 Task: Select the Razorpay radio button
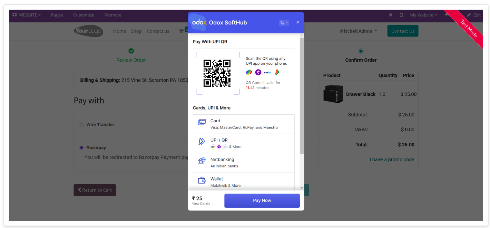click(81, 148)
